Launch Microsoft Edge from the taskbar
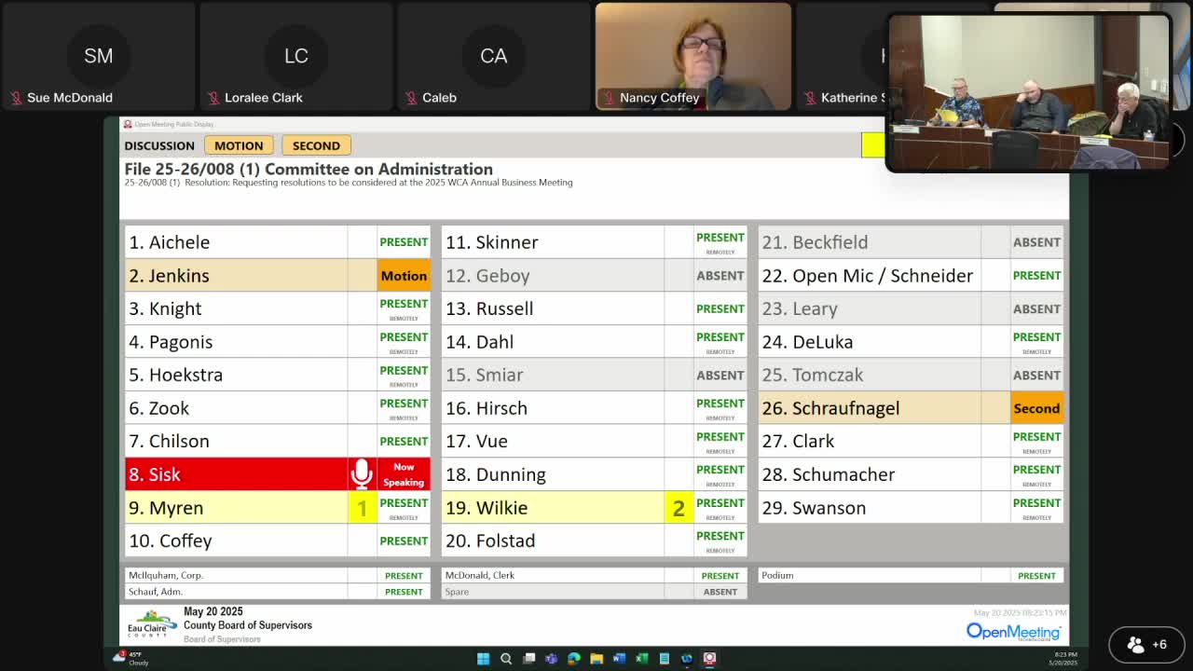Viewport: 1193px width, 671px height. point(573,659)
